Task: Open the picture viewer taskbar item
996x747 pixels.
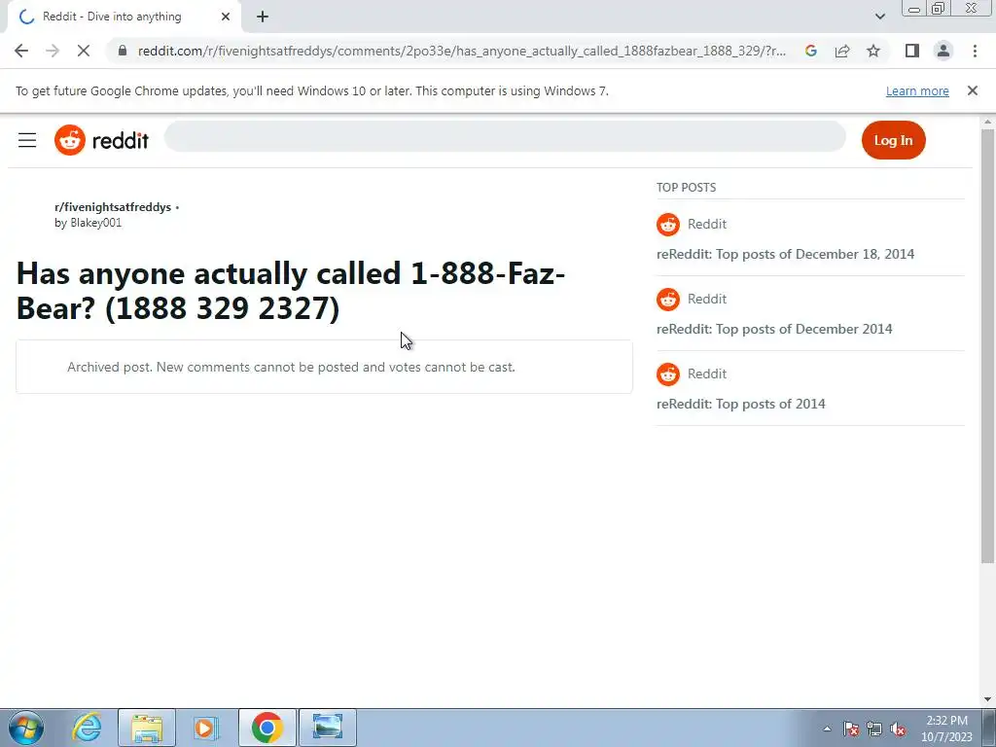Action: pos(328,728)
